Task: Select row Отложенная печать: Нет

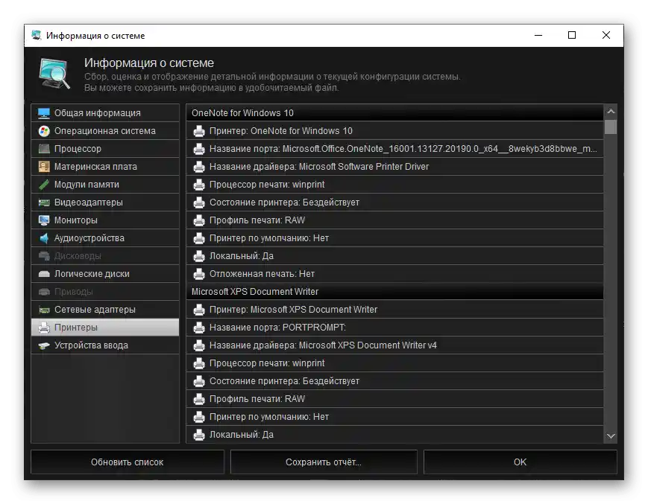Action: (394, 274)
